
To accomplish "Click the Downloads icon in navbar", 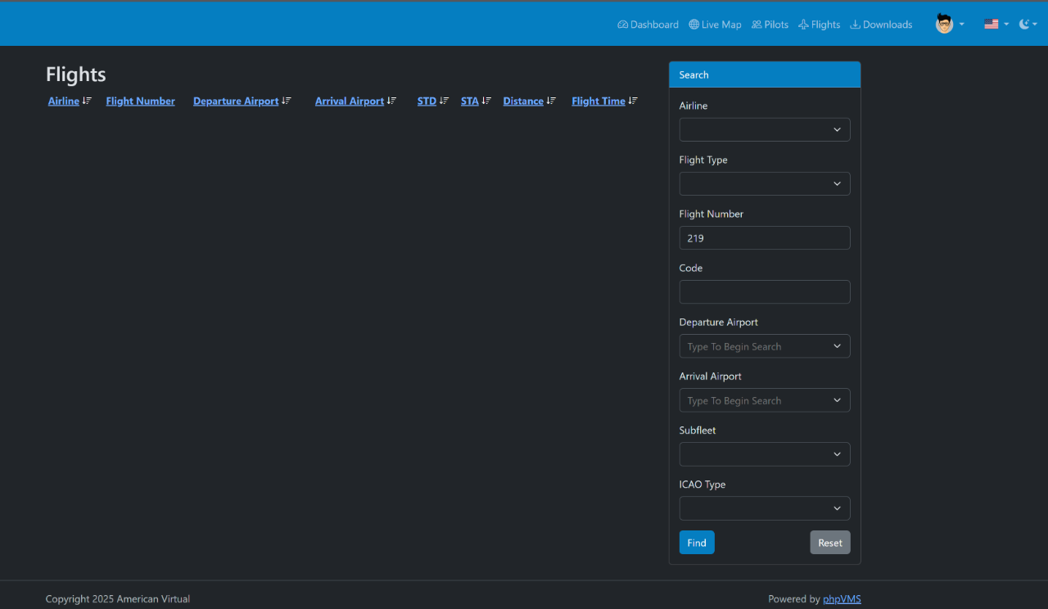I will [855, 25].
